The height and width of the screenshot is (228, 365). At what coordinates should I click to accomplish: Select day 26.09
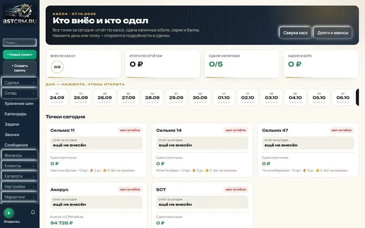104,98
